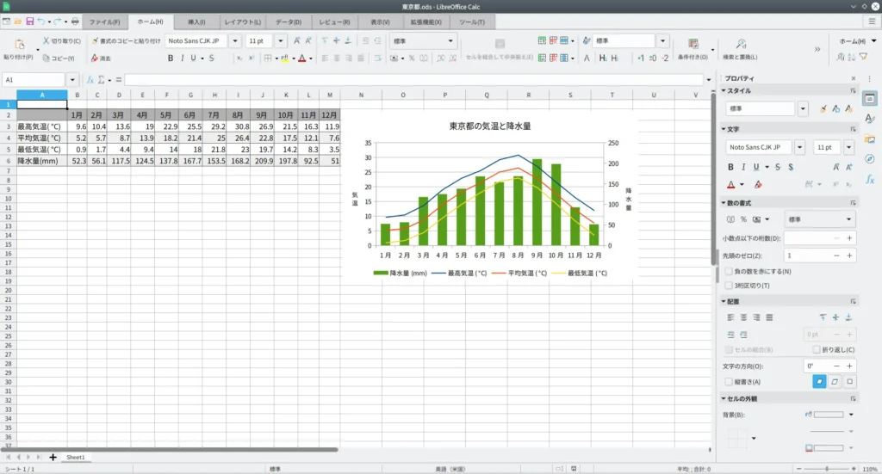The height and width of the screenshot is (474, 882).
Task: Switch to the 挿入(I) tab
Action: (x=196, y=22)
